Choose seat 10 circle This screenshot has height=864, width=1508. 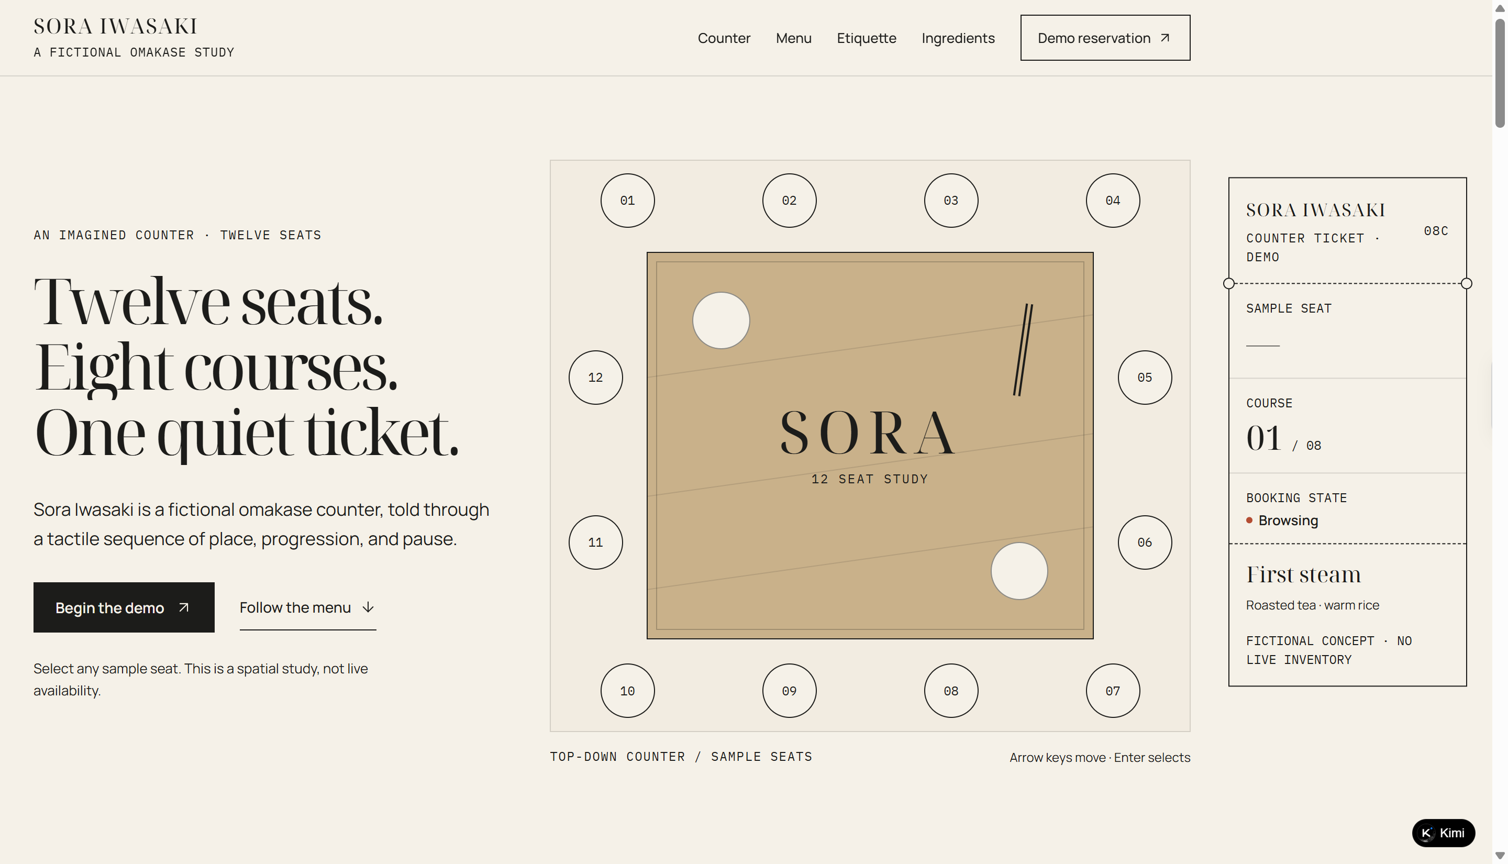coord(628,691)
